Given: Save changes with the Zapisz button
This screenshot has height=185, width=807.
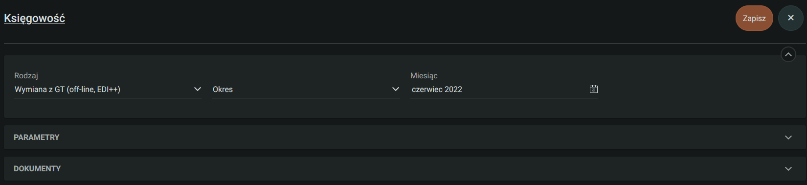Looking at the screenshot, I should [x=754, y=18].
